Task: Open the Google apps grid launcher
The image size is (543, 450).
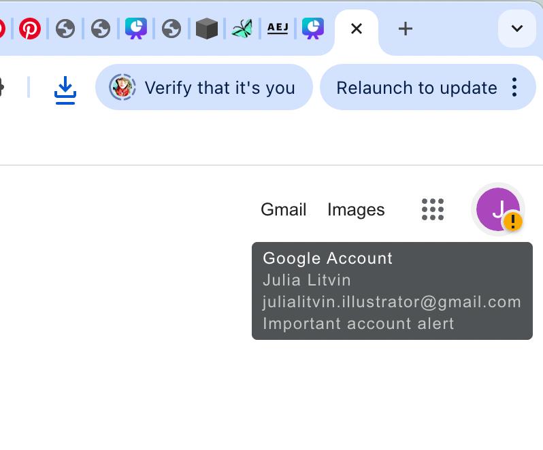Action: [433, 209]
